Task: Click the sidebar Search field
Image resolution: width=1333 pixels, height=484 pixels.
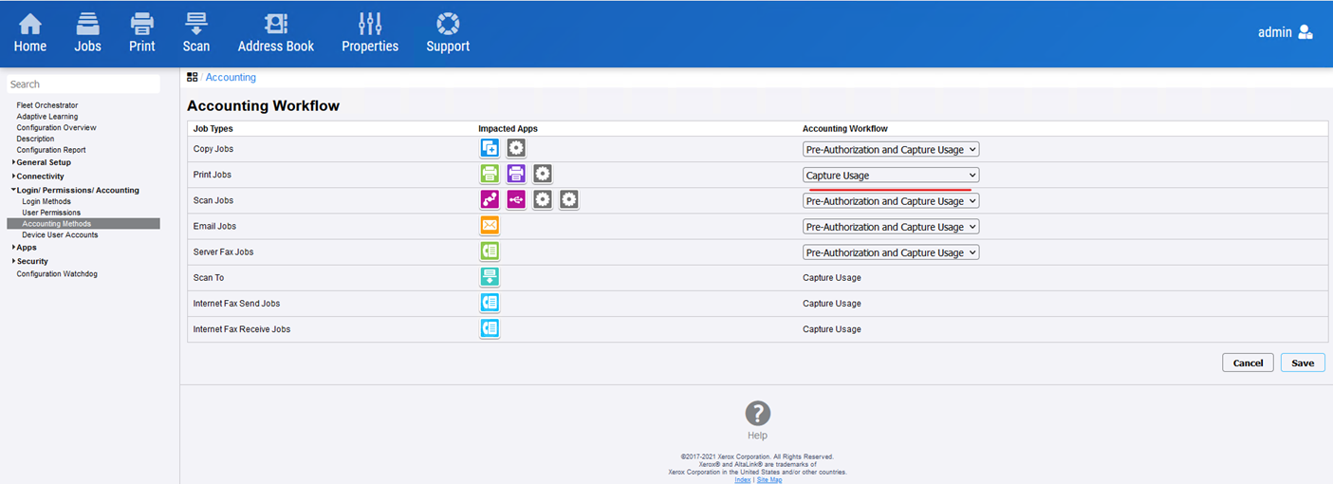Action: pos(83,84)
